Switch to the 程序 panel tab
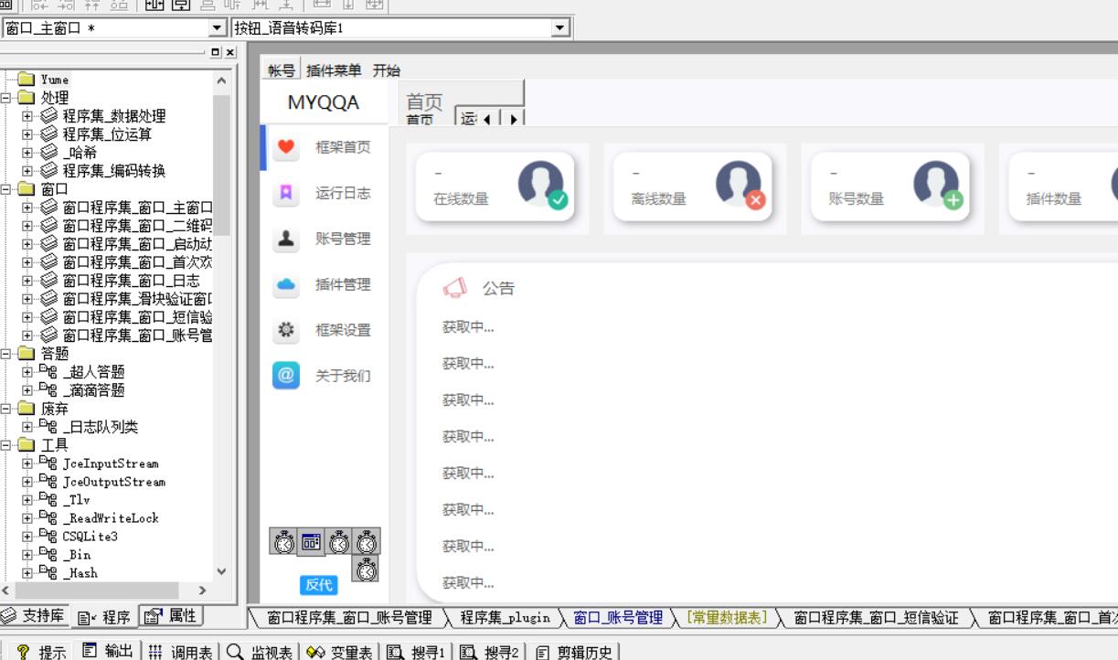Screen dimensions: 1118x660 pos(104,617)
